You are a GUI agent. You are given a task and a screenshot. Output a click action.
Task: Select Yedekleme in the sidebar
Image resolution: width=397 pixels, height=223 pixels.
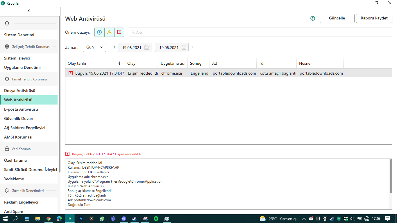pos(29,179)
